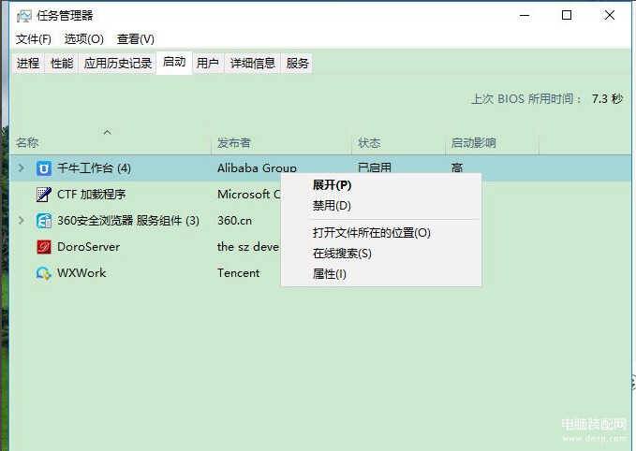Expand the 360安全浏览器 服务组件 group arrow
The height and width of the screenshot is (451, 636).
(22, 221)
